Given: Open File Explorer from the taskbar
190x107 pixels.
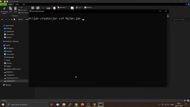Looking at the screenshot, I should (x=64, y=104).
